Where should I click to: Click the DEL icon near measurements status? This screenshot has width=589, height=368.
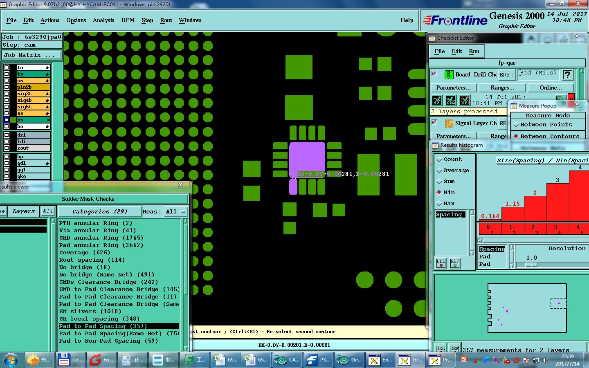(440, 348)
